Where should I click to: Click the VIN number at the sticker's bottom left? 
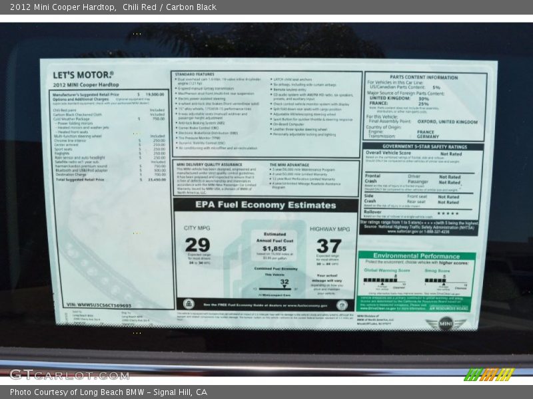[x=99, y=305]
